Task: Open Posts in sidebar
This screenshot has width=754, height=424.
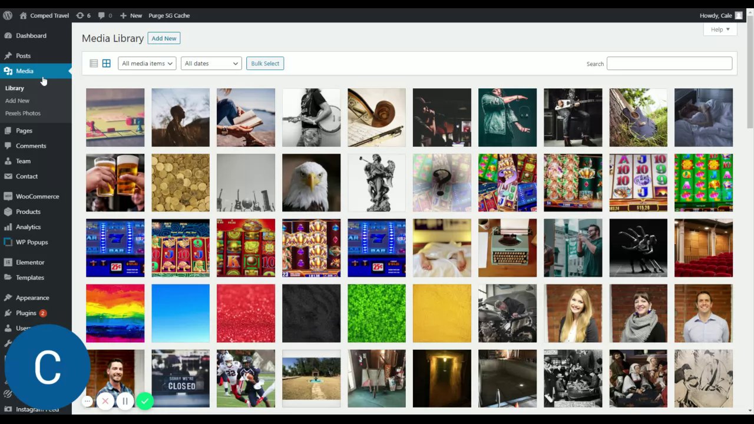Action: pos(36,55)
